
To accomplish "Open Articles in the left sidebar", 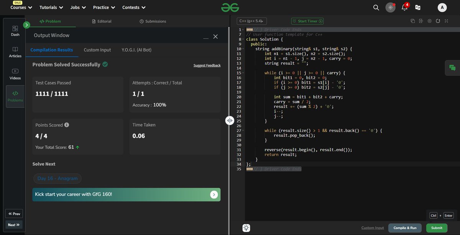I will point(15,52).
